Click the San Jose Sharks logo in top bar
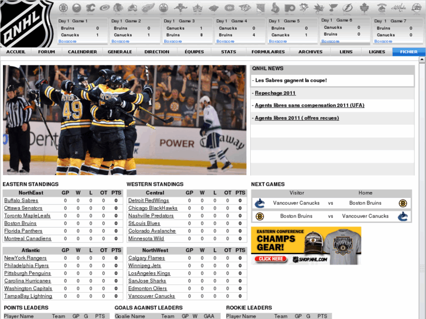This screenshot has width=426, height=319. (x=318, y=8)
